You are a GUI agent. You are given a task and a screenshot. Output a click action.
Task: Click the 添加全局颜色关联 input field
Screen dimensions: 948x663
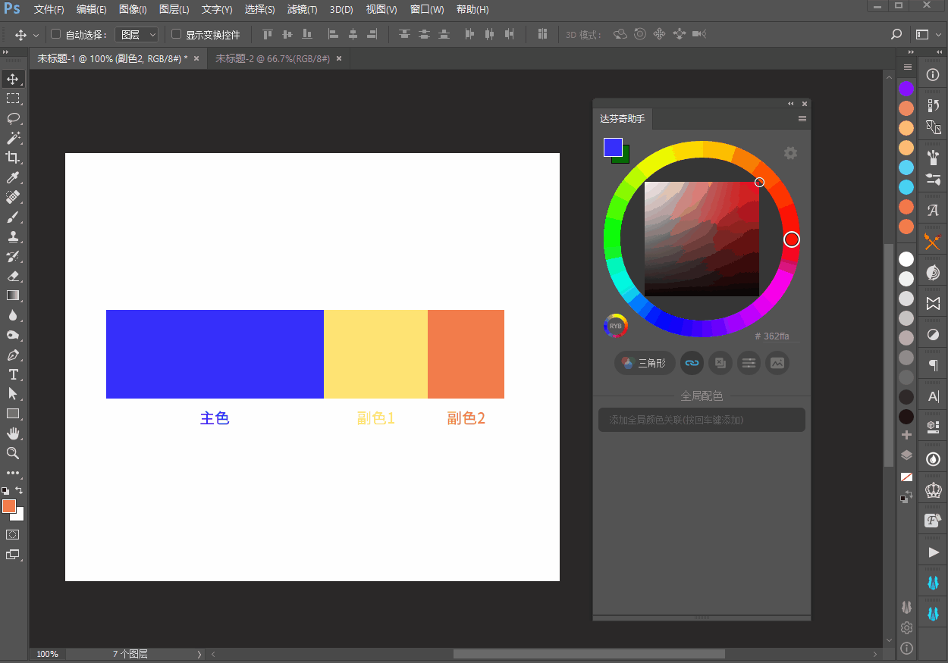coord(702,420)
